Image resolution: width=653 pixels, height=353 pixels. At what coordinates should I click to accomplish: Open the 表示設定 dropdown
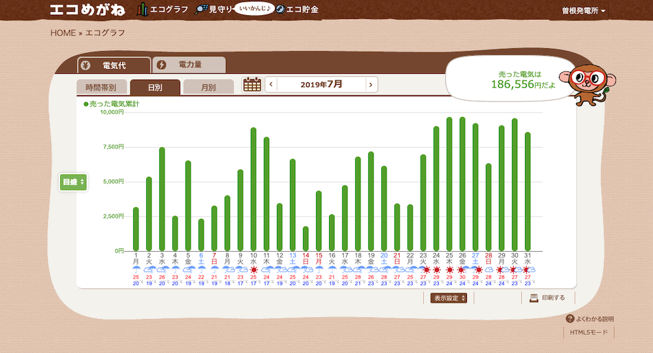coord(449,298)
